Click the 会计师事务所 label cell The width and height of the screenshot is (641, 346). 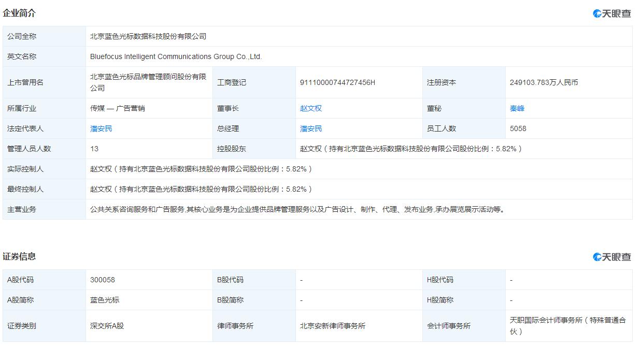click(x=464, y=326)
